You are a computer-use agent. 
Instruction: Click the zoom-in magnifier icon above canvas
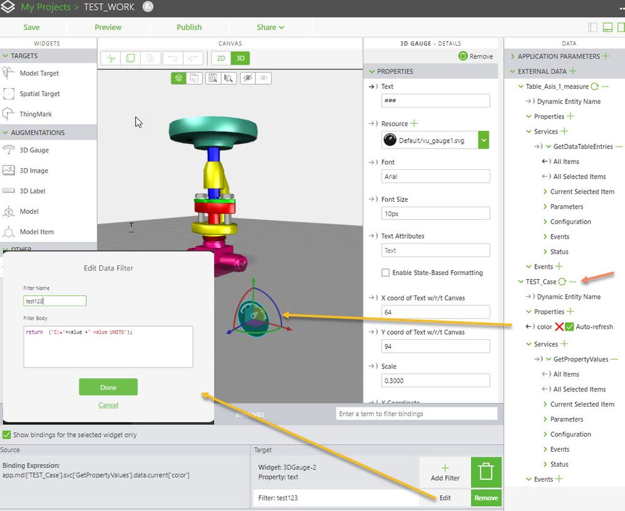(213, 78)
